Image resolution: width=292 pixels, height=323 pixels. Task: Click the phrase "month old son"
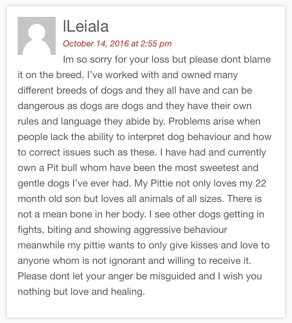click(49, 199)
